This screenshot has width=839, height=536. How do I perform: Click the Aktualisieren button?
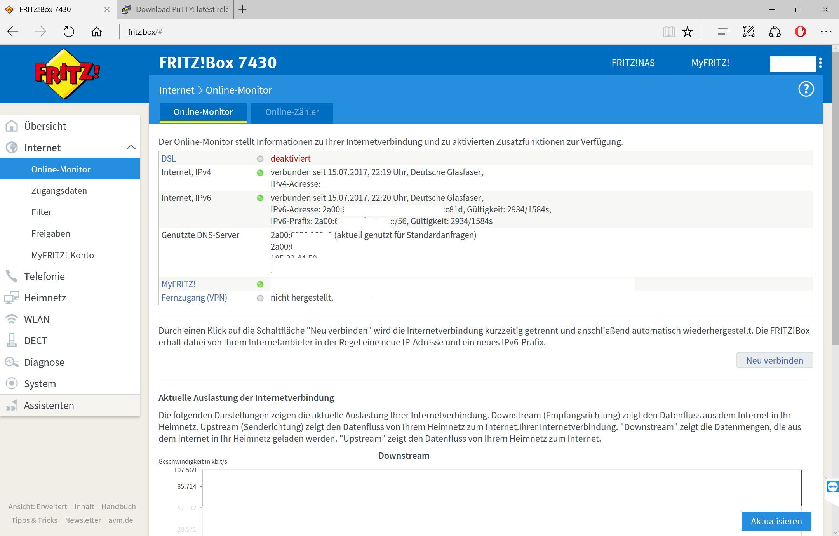click(776, 521)
